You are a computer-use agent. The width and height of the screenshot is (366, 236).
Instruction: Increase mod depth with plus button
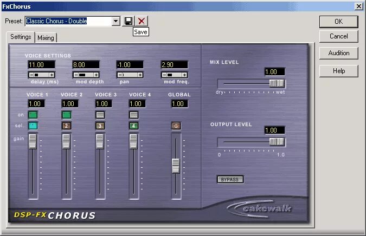click(96, 75)
